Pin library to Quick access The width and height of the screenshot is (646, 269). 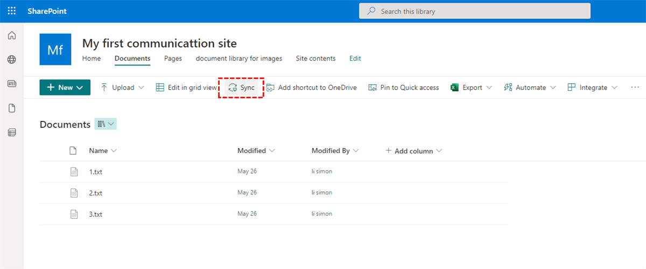403,88
